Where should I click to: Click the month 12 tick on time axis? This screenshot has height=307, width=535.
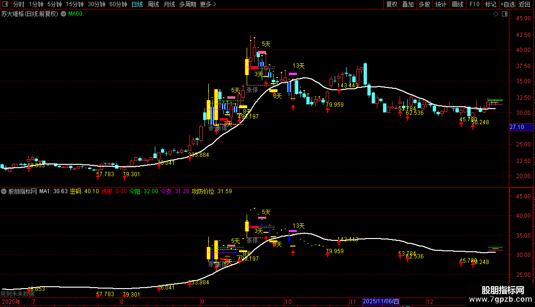[x=429, y=302]
